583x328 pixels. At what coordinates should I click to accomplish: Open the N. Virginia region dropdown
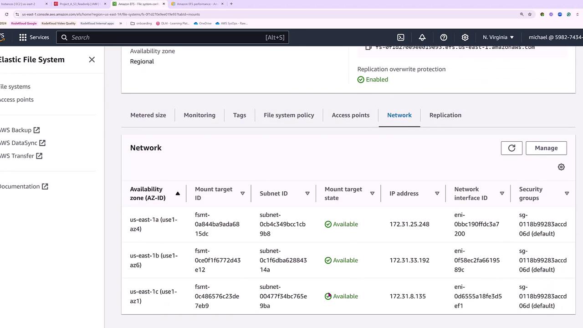(498, 37)
